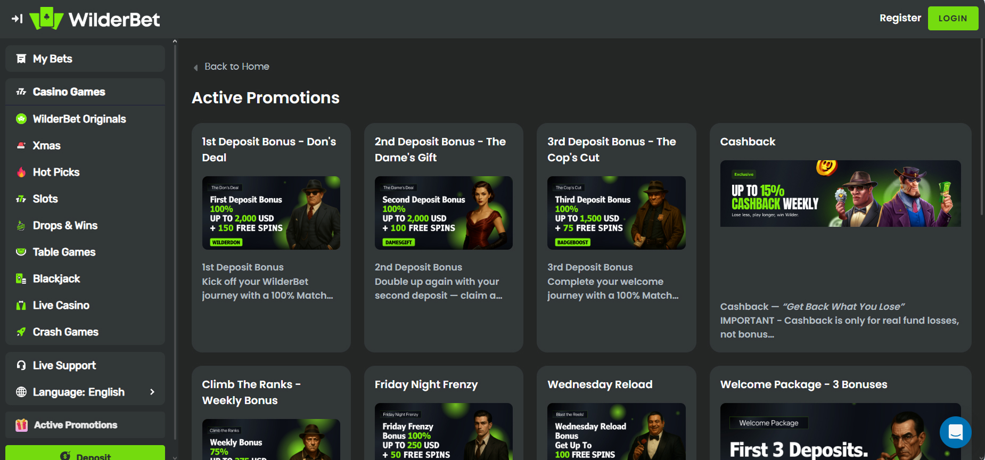985x460 pixels.
Task: Click the Live Support headset icon
Action: (x=21, y=365)
